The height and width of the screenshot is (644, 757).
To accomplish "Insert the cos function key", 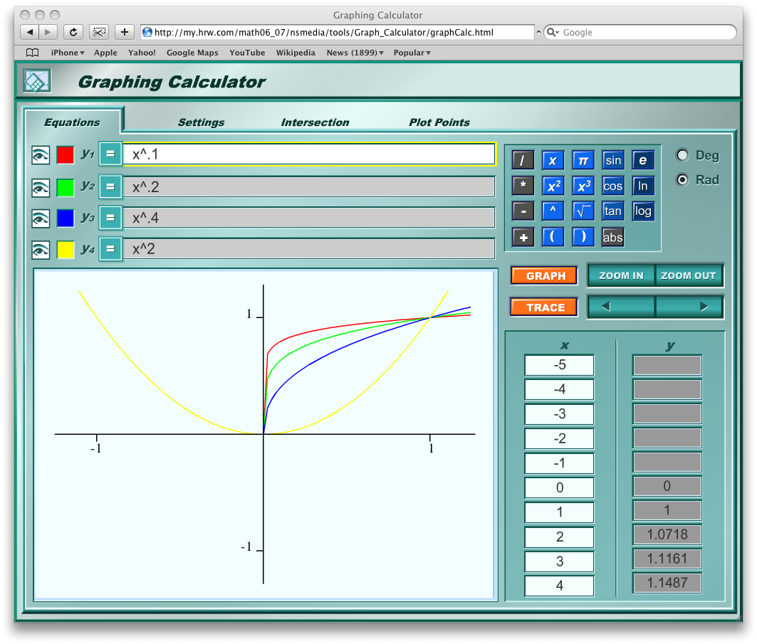I will point(613,186).
